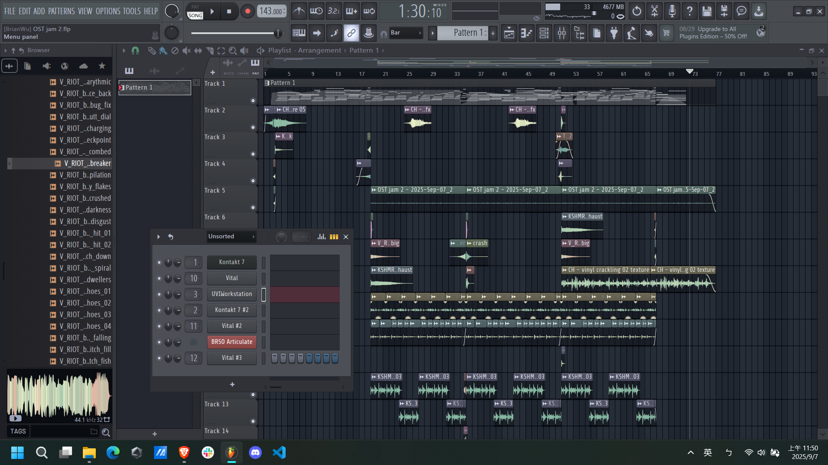Open the plugin picker plug icon

tap(614, 33)
